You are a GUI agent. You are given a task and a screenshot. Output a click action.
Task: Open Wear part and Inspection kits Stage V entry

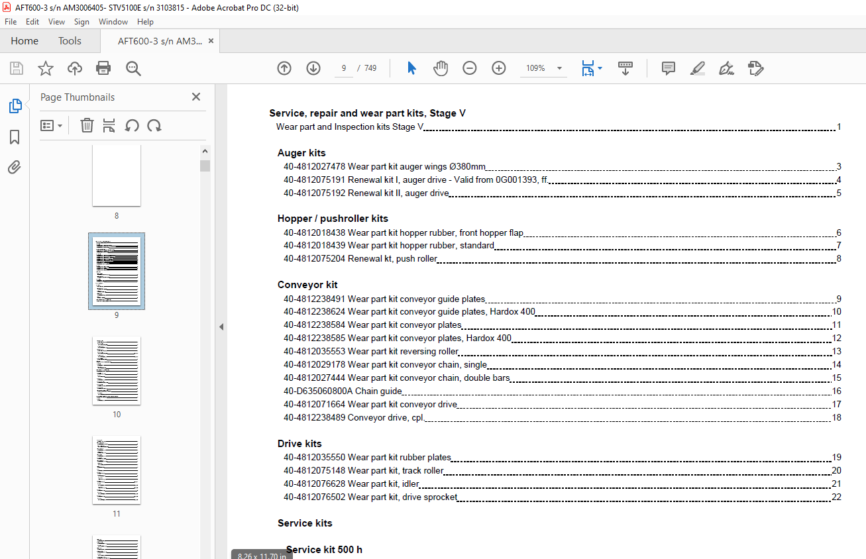click(x=559, y=127)
